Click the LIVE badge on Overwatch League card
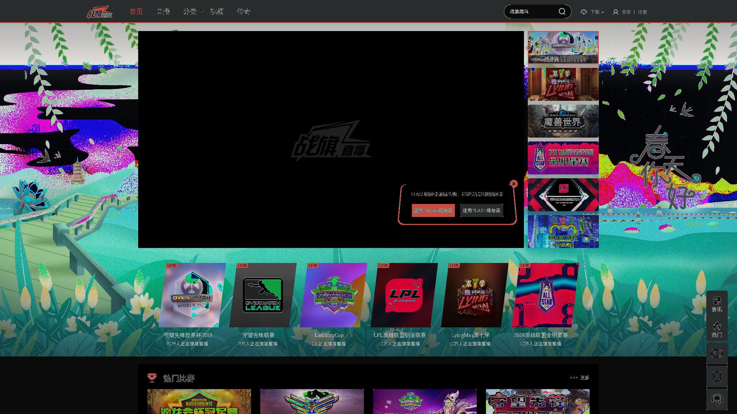Viewport: 737px width, 414px height. click(242, 265)
